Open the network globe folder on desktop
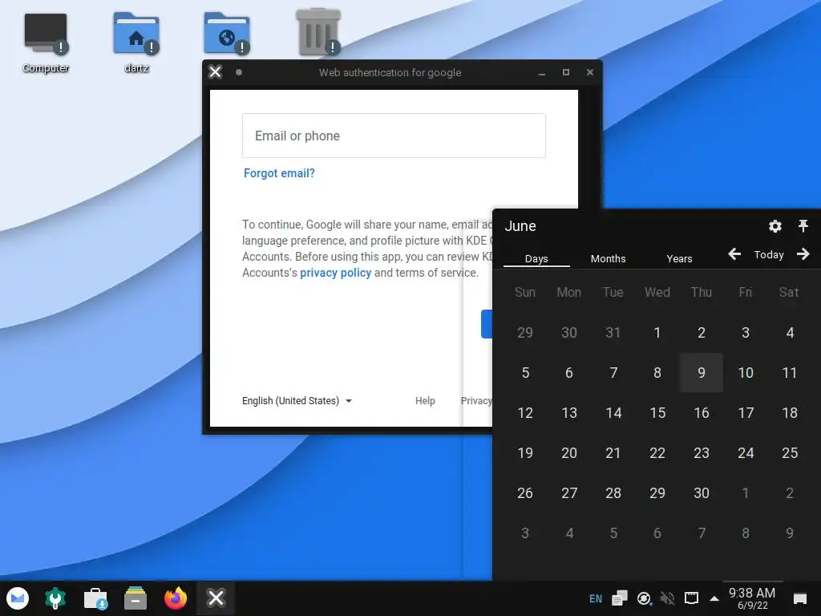This screenshot has height=616, width=821. pyautogui.click(x=227, y=34)
